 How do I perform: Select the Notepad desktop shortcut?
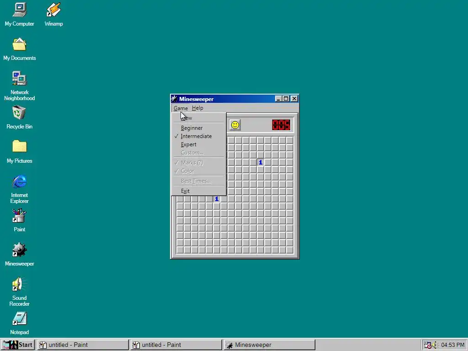[19, 323]
